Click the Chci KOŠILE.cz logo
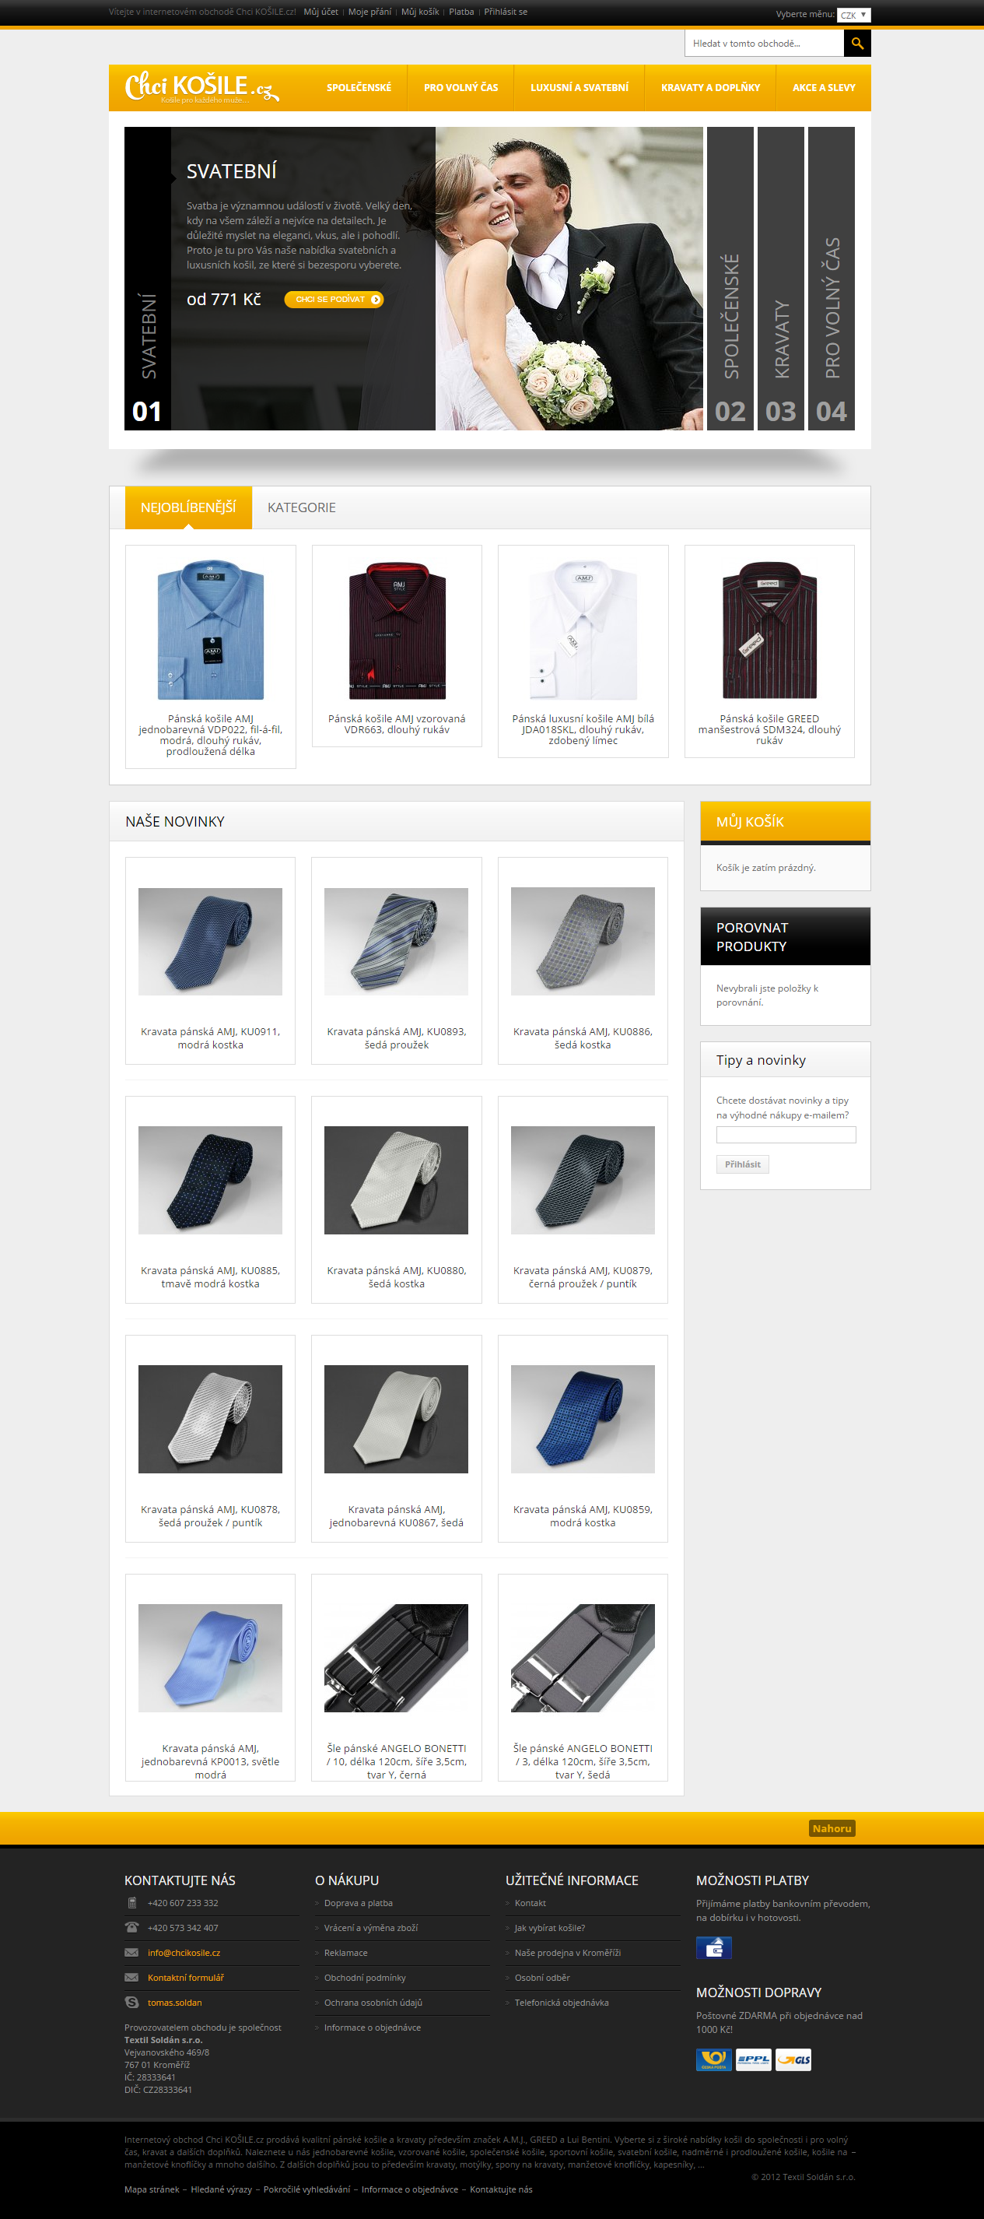 (x=202, y=87)
